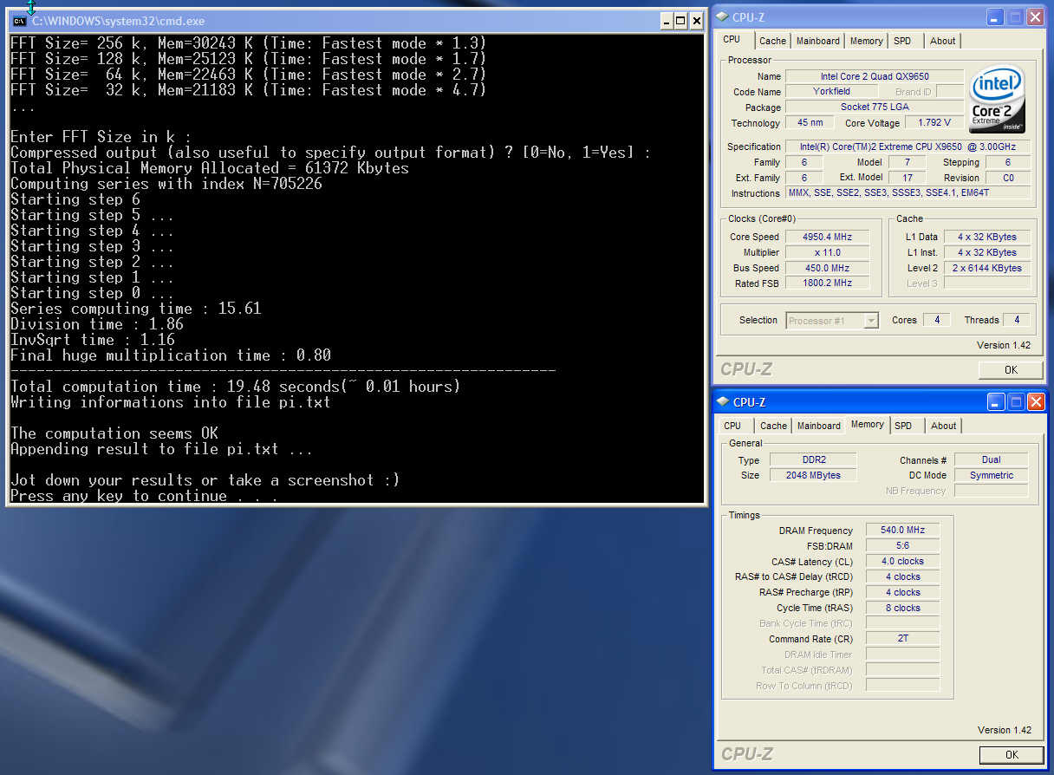1054x775 pixels.
Task: Open Mainboard tab in bottom CPU-Z window
Action: coord(819,426)
